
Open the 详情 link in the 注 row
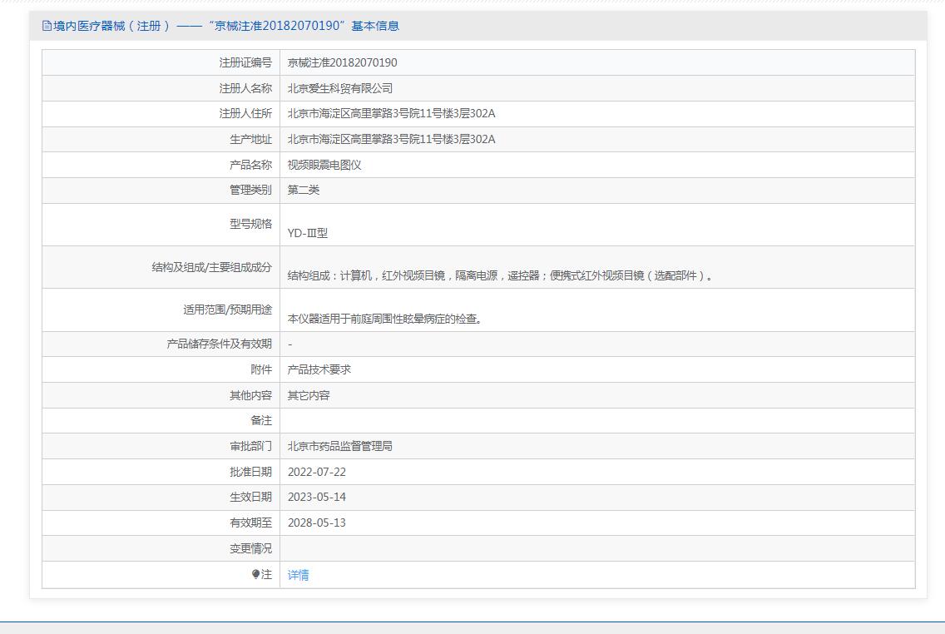tap(299, 575)
